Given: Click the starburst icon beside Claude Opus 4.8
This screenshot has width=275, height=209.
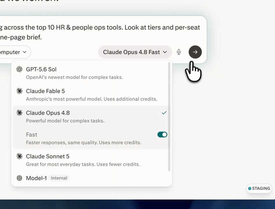Looking at the screenshot, I should point(19,113).
